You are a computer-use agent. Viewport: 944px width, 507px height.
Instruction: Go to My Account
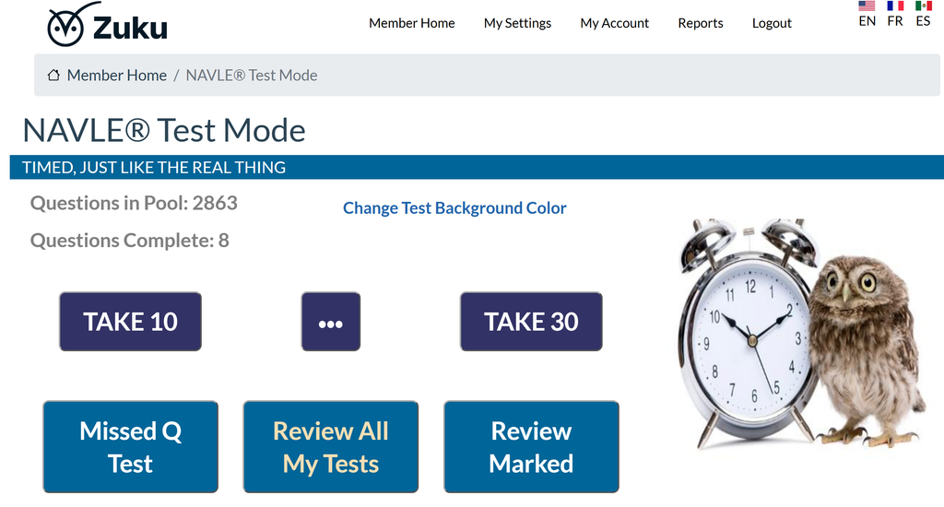pyautogui.click(x=614, y=23)
